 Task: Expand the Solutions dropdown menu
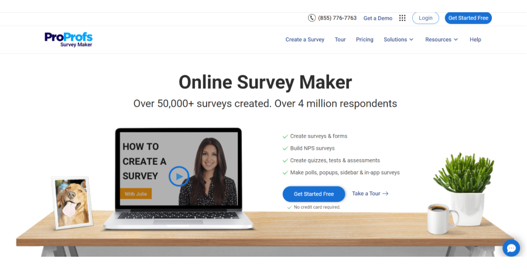click(399, 40)
